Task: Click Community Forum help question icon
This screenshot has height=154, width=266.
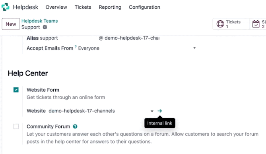Action: coord(75,126)
